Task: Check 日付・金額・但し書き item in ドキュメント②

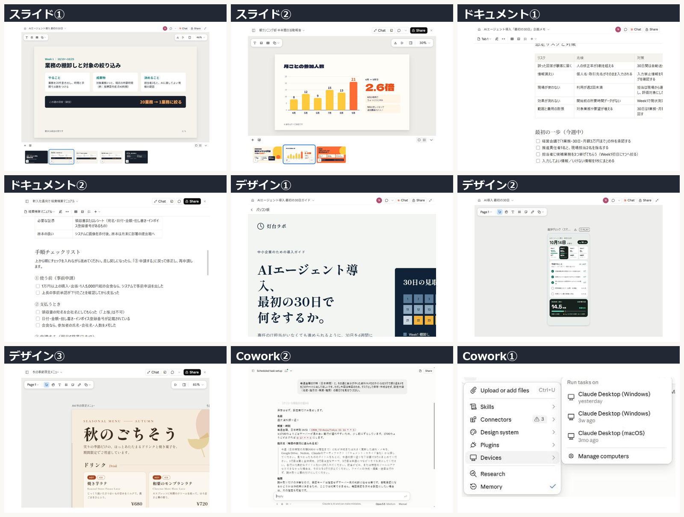Action: [38, 319]
